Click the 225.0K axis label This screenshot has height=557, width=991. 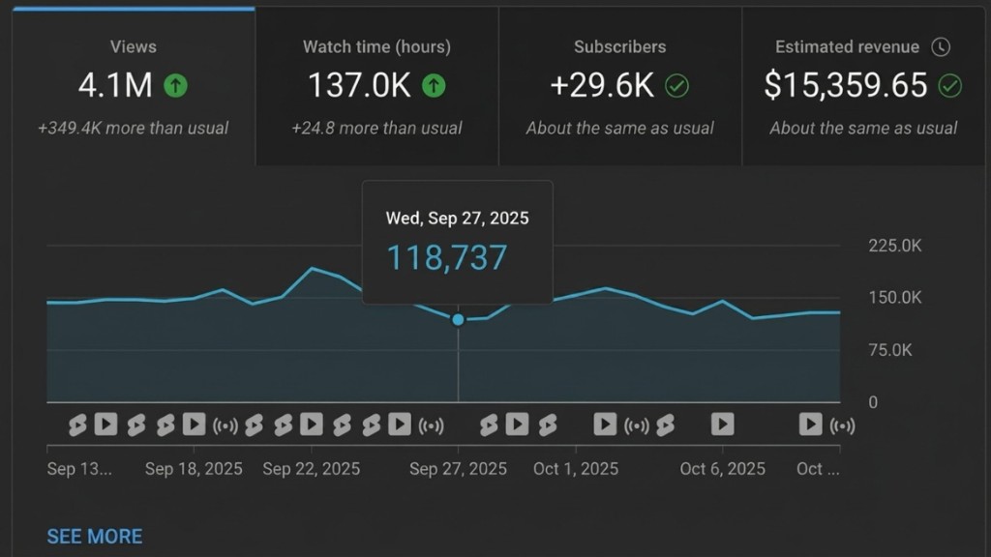click(895, 246)
